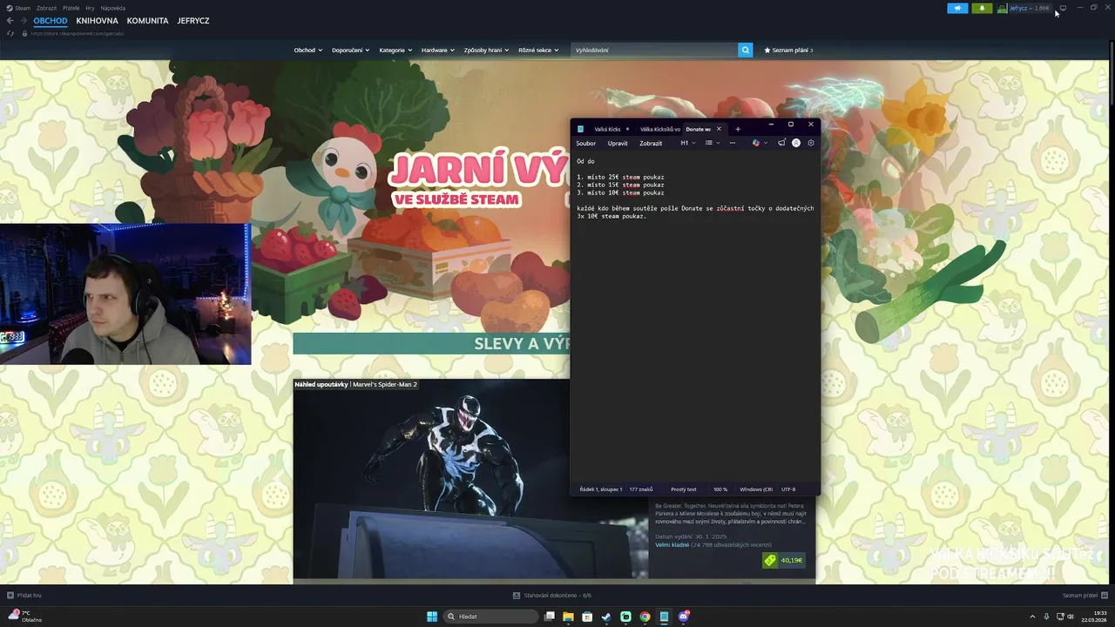Open Microsoft Store from taskbar
The width and height of the screenshot is (1115, 627).
click(x=588, y=617)
